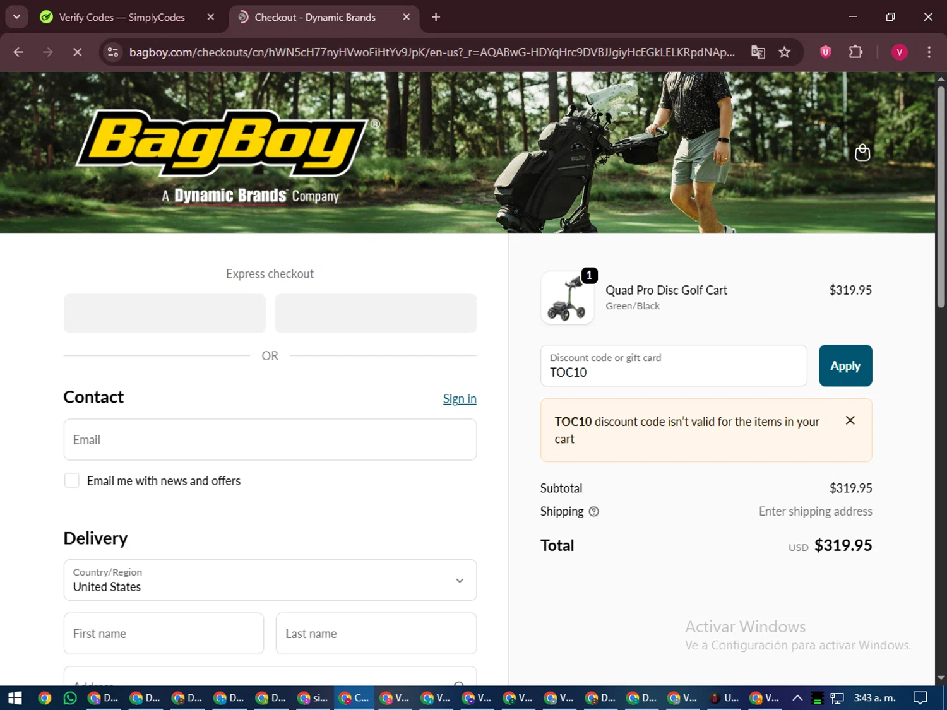
Task: Switch to the 'si...' Chrome taskbar window
Action: click(313, 698)
